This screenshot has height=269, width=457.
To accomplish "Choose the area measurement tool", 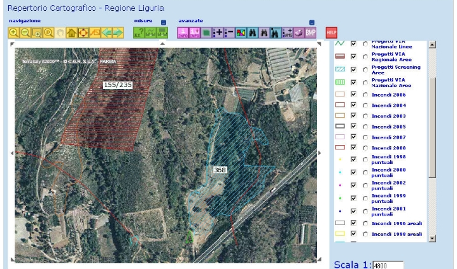I will pyautogui.click(x=162, y=32).
